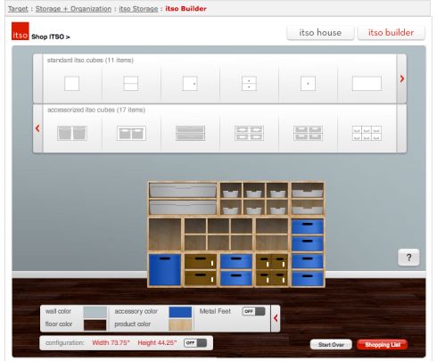The width and height of the screenshot is (437, 361).
Task: Open the Shopping List
Action: (x=383, y=345)
